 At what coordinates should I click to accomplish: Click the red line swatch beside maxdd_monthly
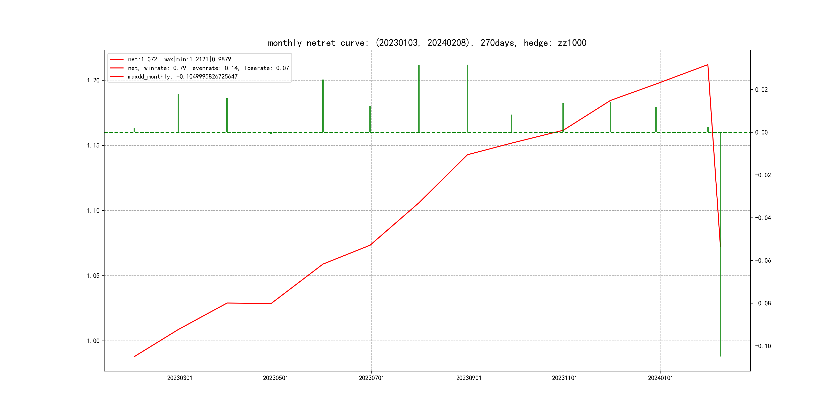click(x=117, y=77)
